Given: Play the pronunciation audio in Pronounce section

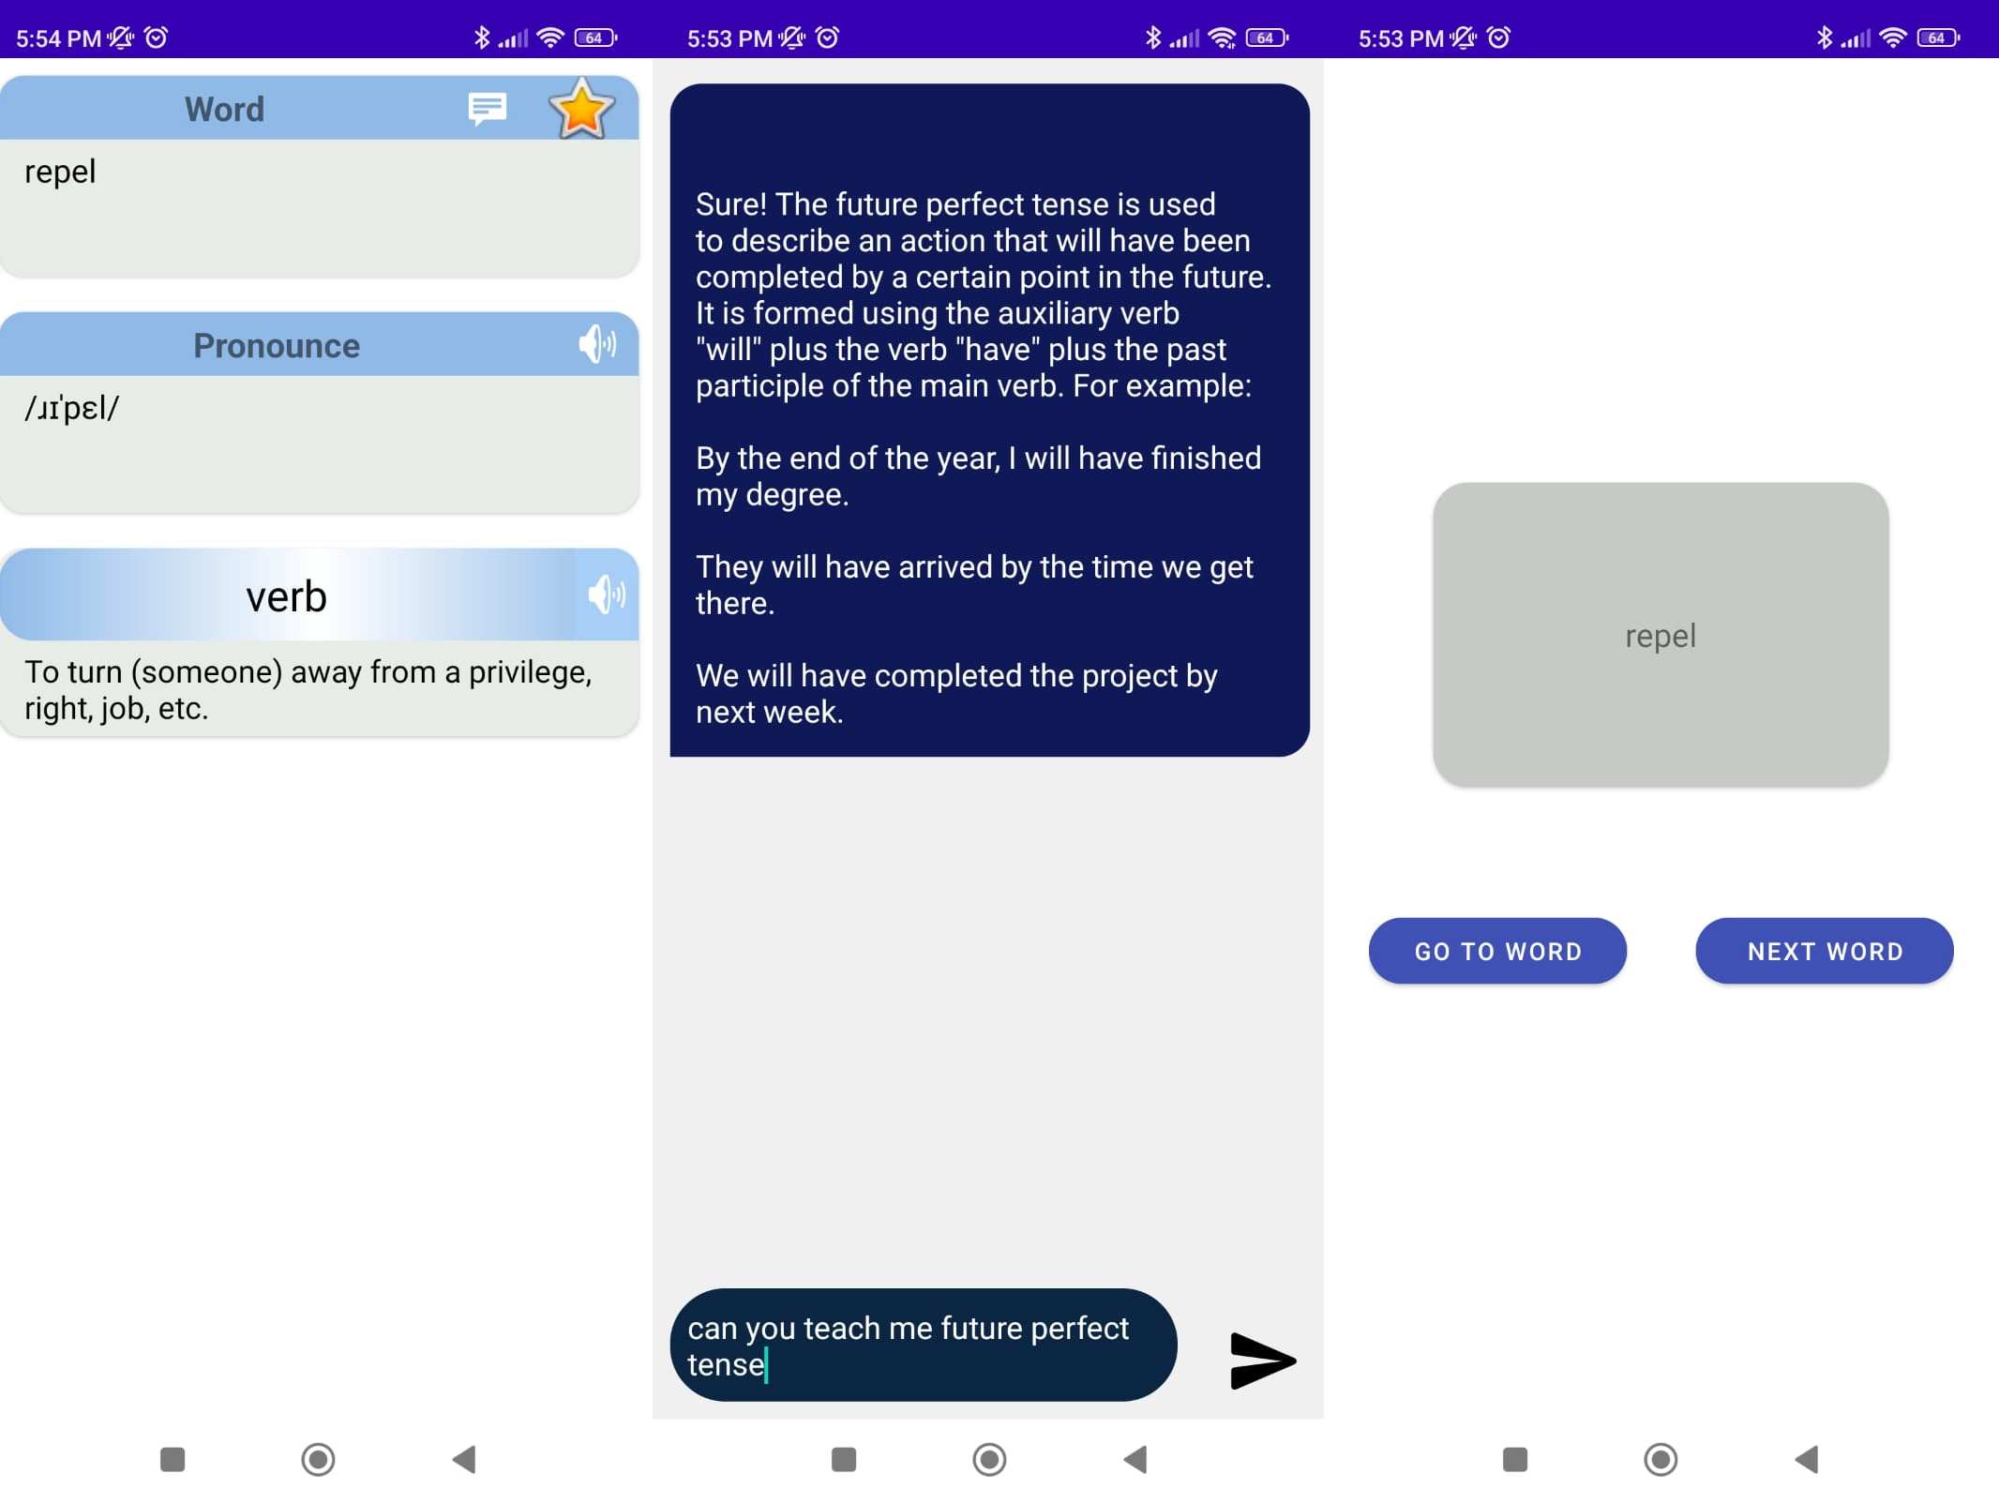Looking at the screenshot, I should click(598, 344).
